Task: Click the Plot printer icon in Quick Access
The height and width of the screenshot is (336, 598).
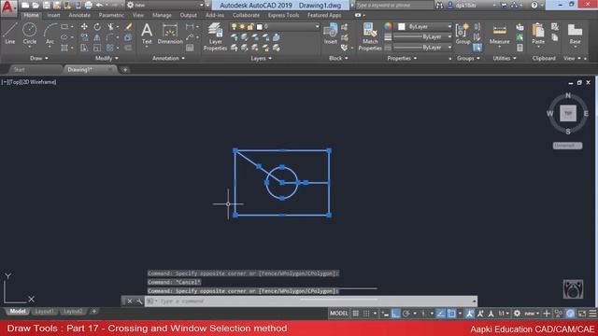Action: click(88, 6)
